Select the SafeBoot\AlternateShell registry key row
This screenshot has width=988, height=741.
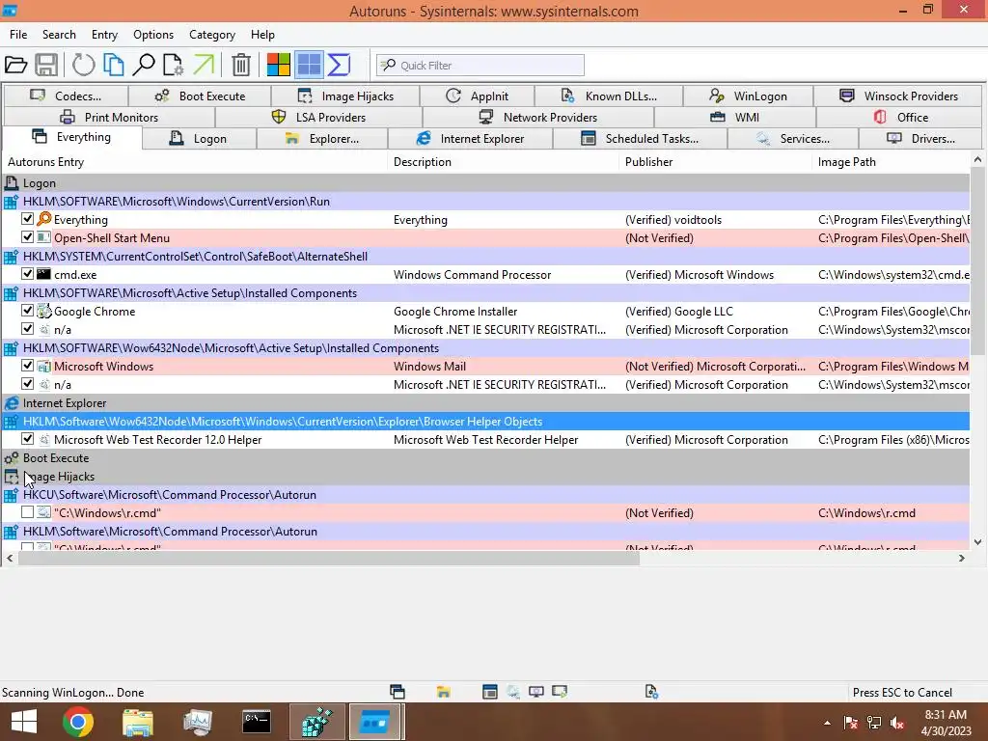(486, 257)
